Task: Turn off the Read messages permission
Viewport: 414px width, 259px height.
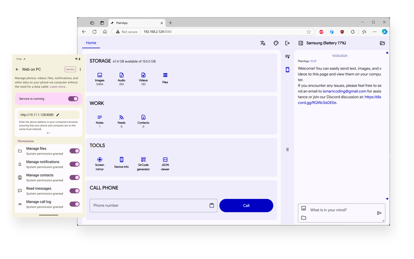Action: pyautogui.click(x=75, y=191)
